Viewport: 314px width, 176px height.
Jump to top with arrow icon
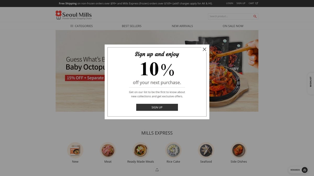click(x=157, y=170)
